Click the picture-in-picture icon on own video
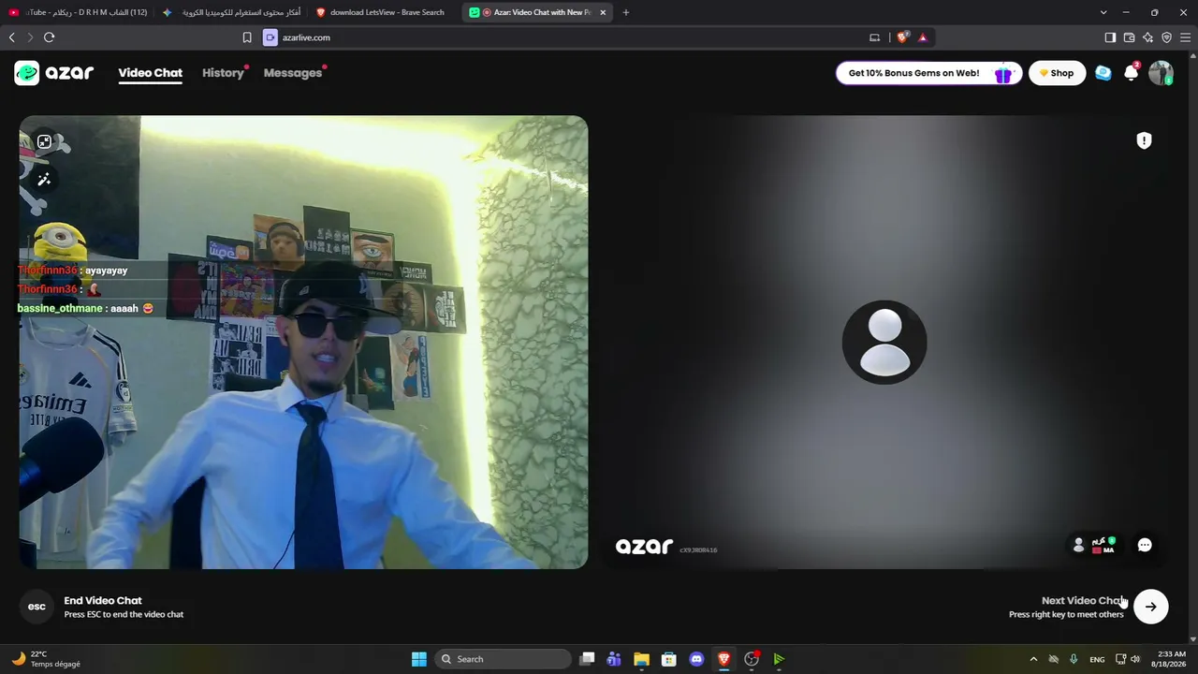The width and height of the screenshot is (1198, 674). 44,142
